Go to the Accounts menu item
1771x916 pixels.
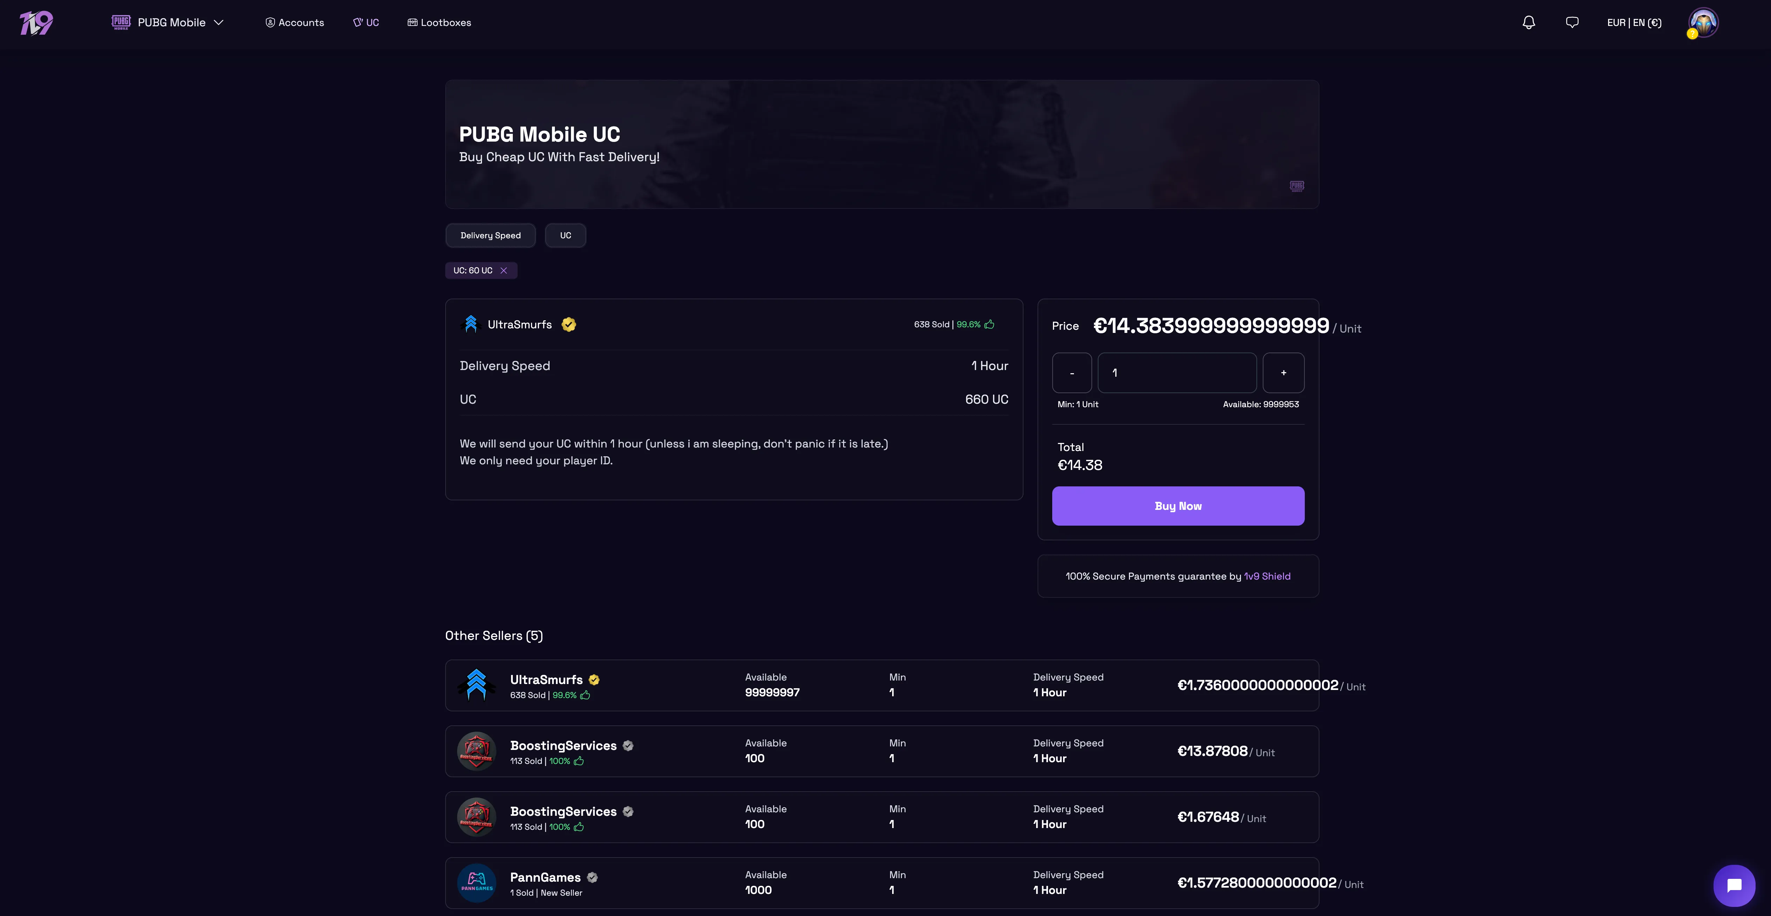[294, 23]
